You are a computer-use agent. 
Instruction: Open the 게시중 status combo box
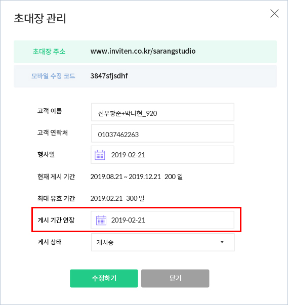click(162, 242)
